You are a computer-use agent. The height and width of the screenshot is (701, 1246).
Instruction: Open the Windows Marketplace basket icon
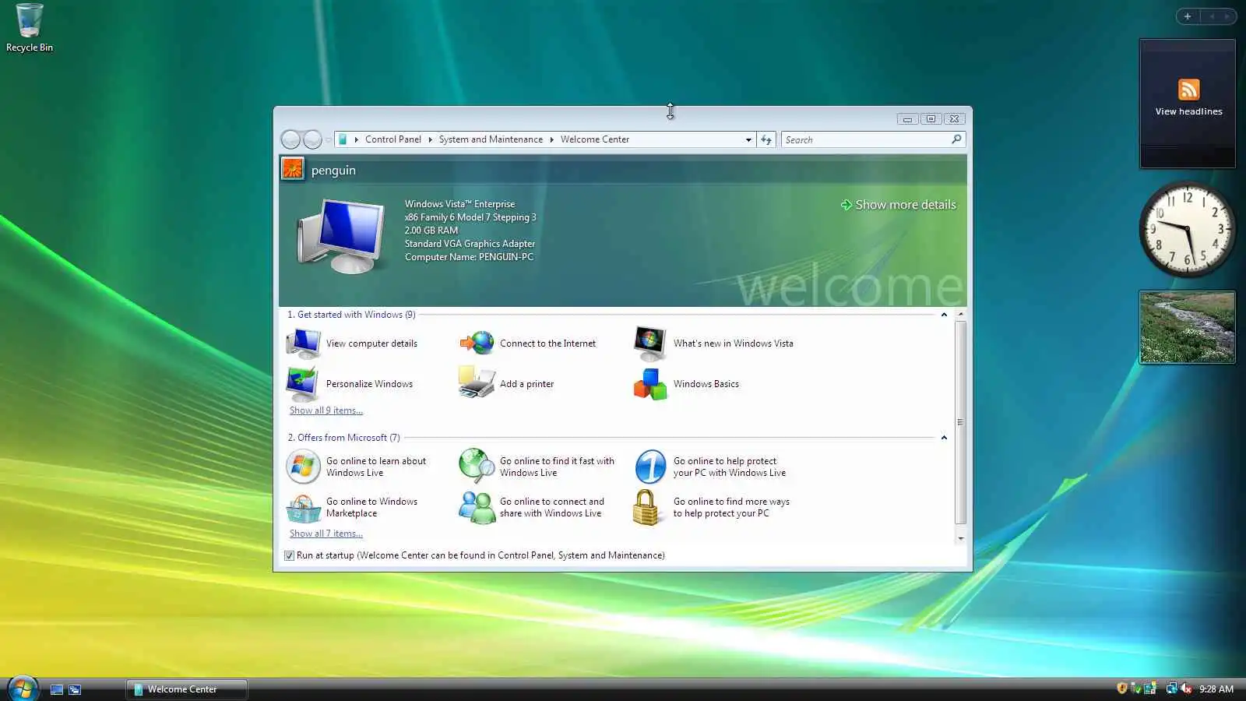click(x=303, y=508)
